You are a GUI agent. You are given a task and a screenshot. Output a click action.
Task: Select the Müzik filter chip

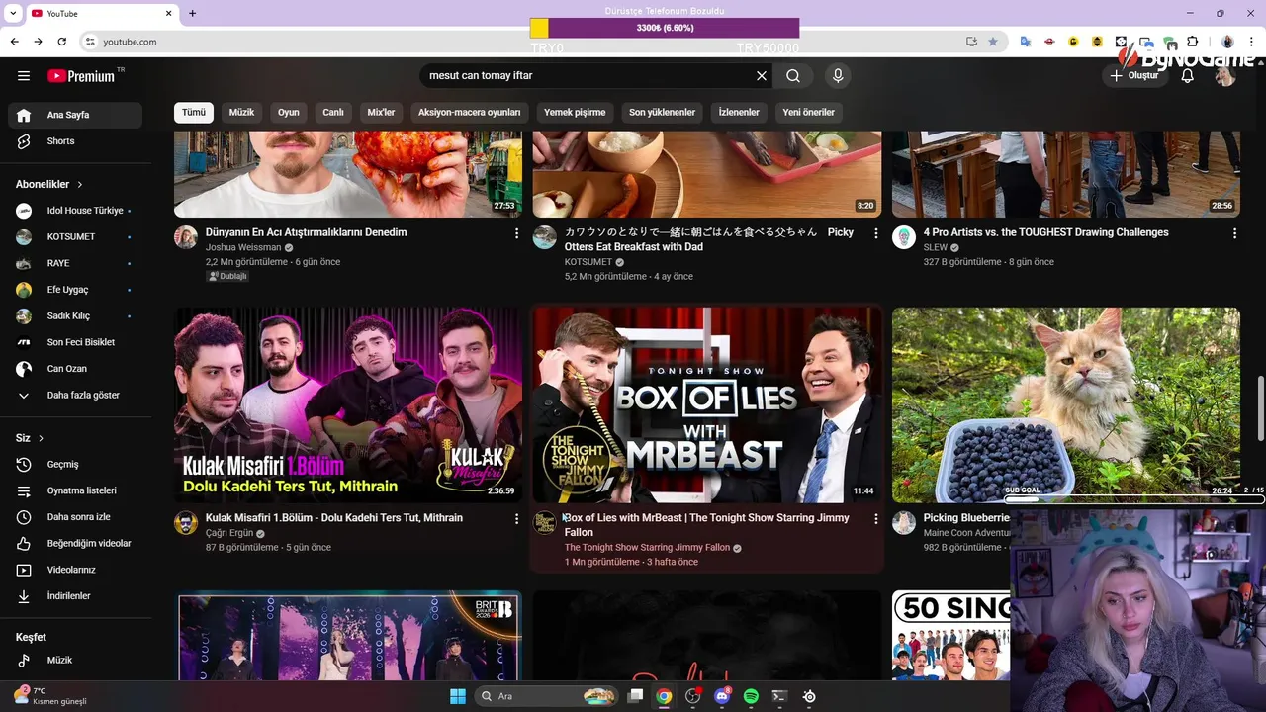coord(242,113)
